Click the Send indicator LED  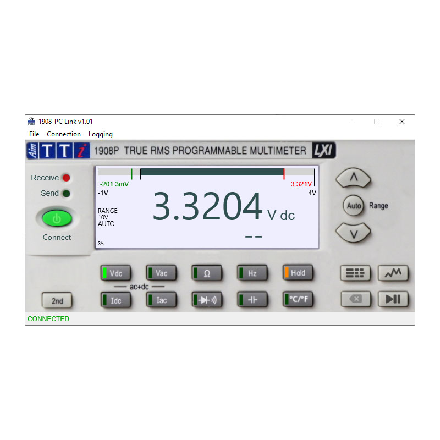(67, 194)
